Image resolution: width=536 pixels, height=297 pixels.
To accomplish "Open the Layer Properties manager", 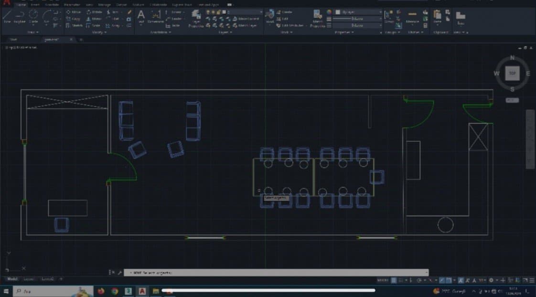I will pos(196,19).
